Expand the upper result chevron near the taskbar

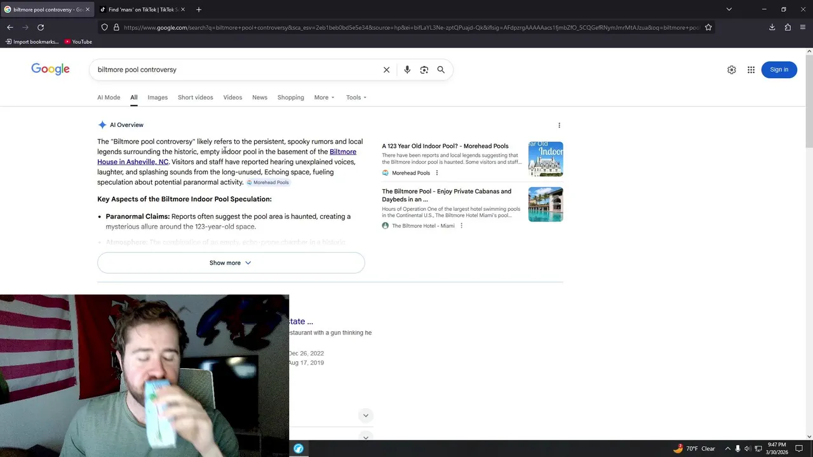365,416
